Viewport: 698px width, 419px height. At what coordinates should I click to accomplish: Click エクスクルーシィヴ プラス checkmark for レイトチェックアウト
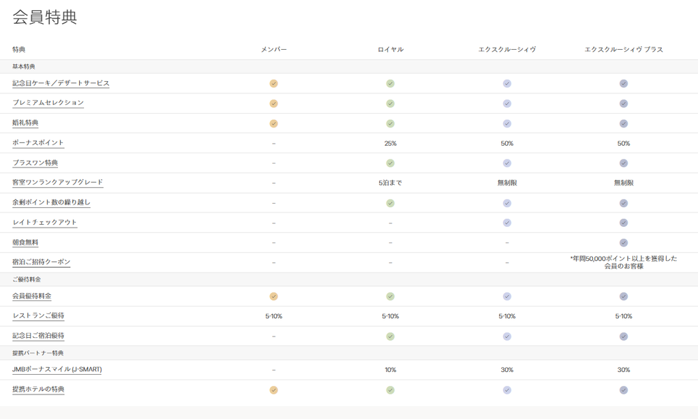(x=624, y=223)
